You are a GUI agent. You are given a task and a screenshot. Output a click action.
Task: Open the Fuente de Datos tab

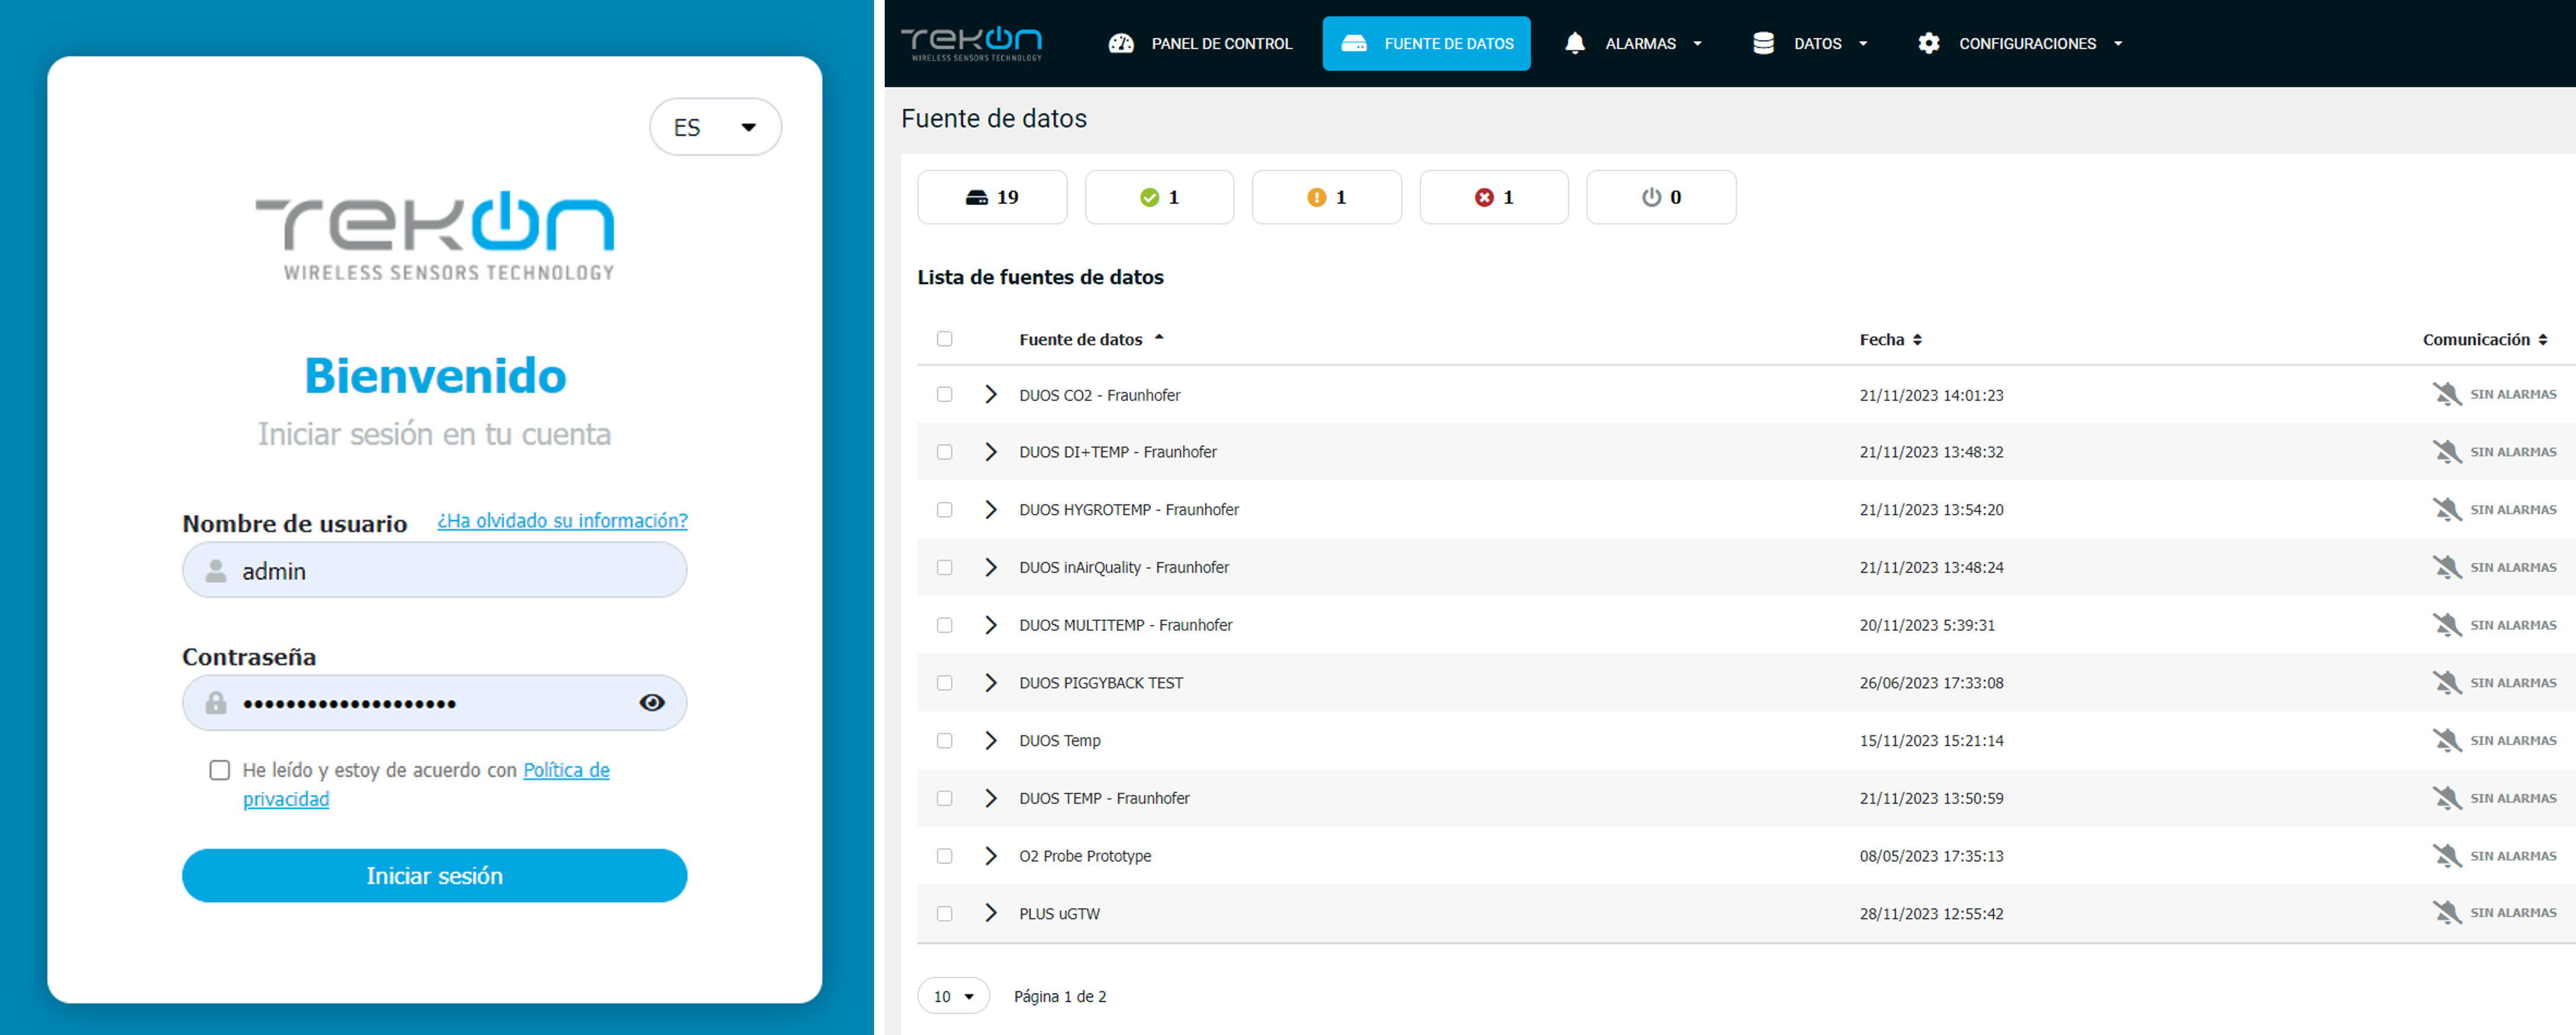coord(1426,44)
